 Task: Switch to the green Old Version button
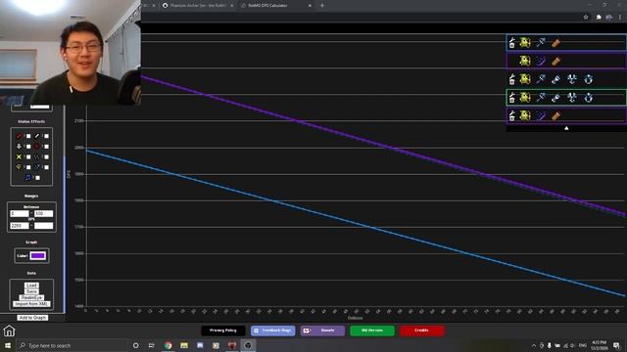[x=372, y=330]
